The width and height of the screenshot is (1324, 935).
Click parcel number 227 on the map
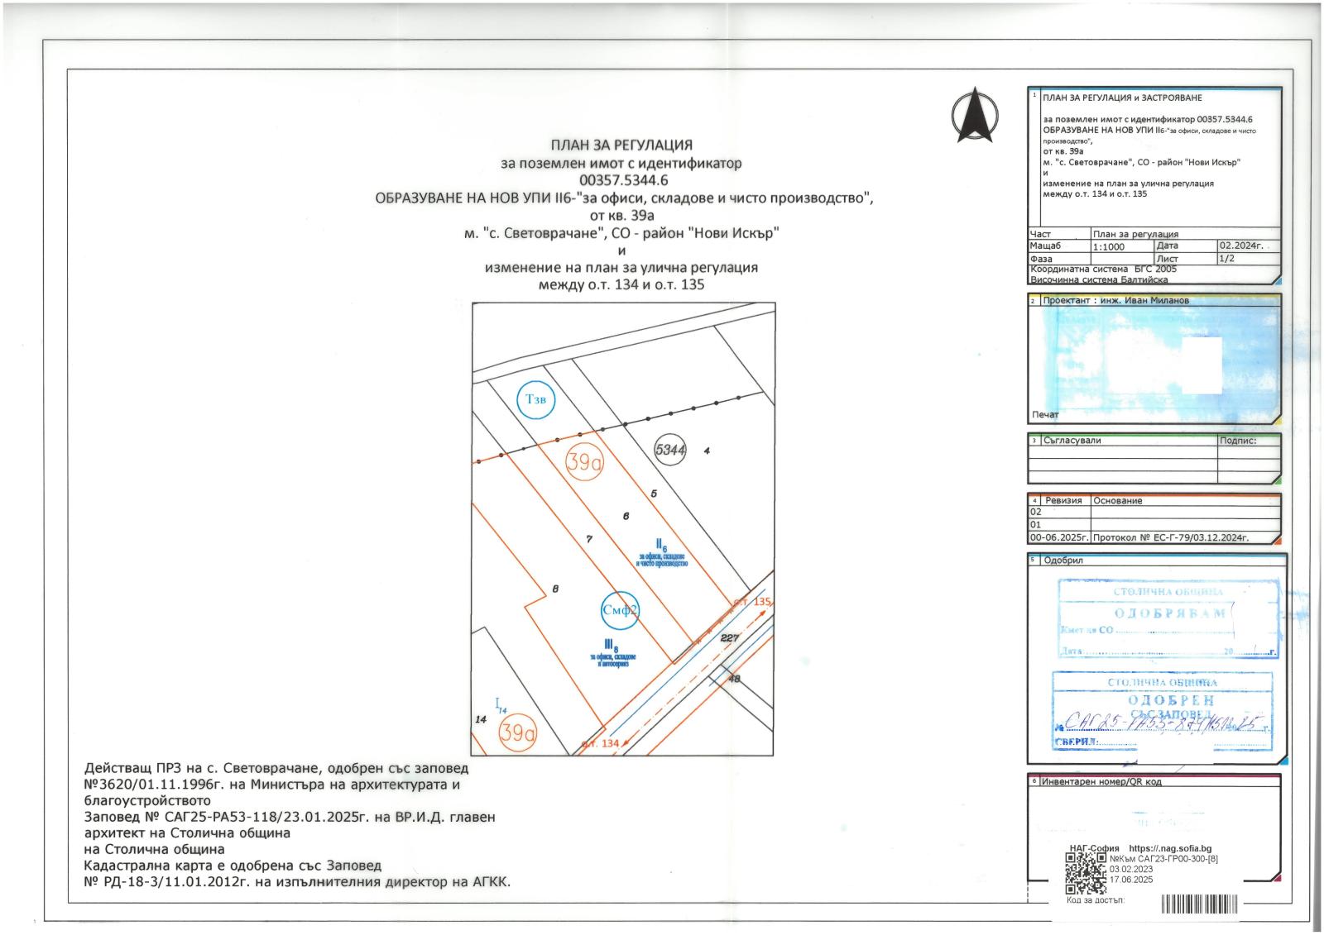click(729, 638)
